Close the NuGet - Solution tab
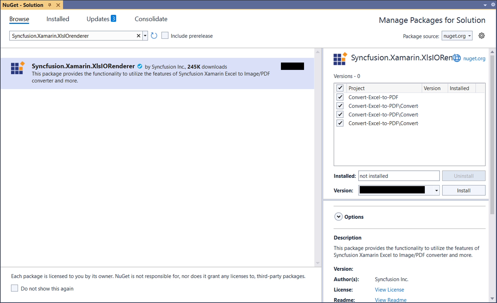This screenshot has height=303, width=497. point(58,5)
